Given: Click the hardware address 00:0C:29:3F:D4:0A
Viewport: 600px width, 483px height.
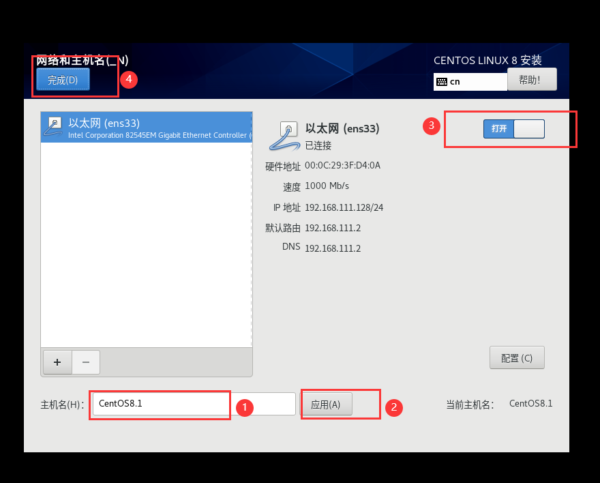Looking at the screenshot, I should (x=342, y=165).
